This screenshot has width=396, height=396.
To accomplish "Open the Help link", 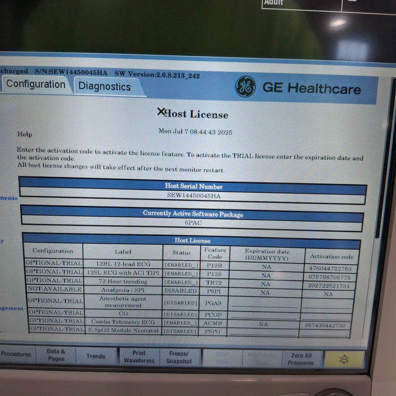I will pos(24,134).
